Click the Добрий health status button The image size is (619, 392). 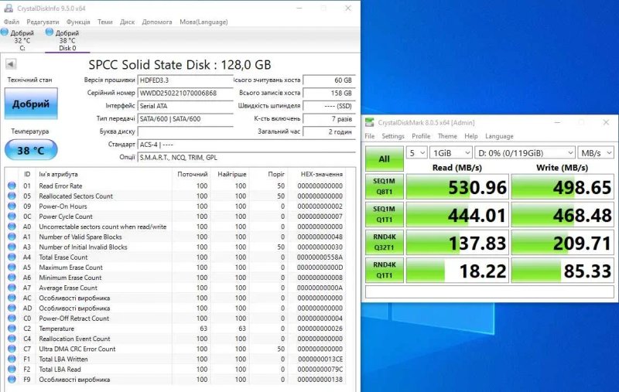pyautogui.click(x=31, y=104)
